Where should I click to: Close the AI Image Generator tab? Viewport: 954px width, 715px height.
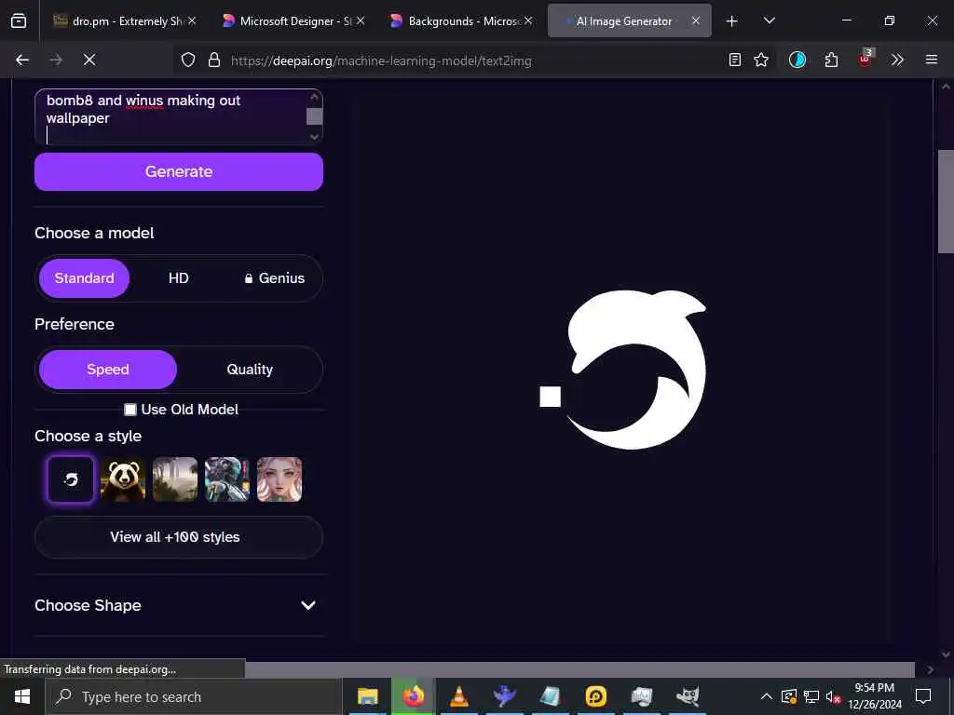tap(695, 20)
